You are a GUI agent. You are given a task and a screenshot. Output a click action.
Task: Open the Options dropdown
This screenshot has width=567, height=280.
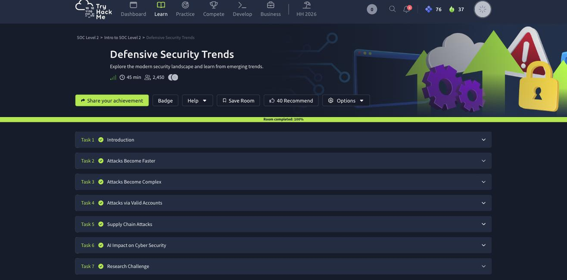[346, 101]
